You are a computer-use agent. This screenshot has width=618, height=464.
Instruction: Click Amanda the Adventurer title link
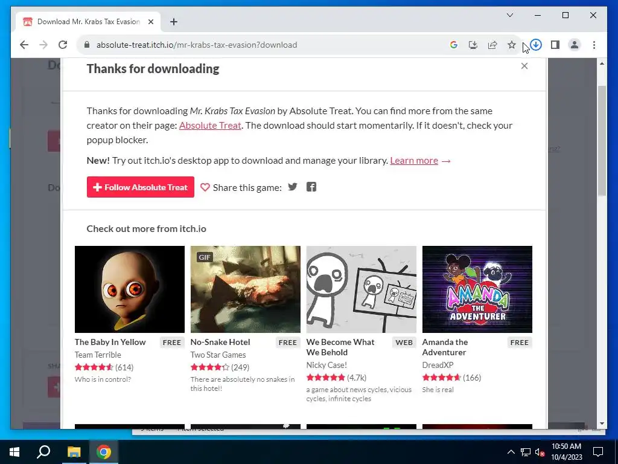click(445, 347)
